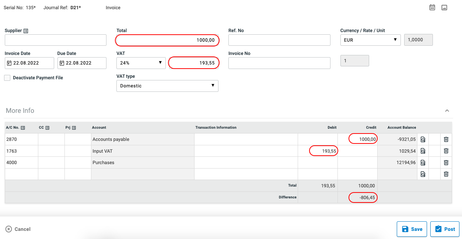Viewport: 462px width, 239px height.
Task: View account details for Purchases row
Action: pyautogui.click(x=423, y=163)
